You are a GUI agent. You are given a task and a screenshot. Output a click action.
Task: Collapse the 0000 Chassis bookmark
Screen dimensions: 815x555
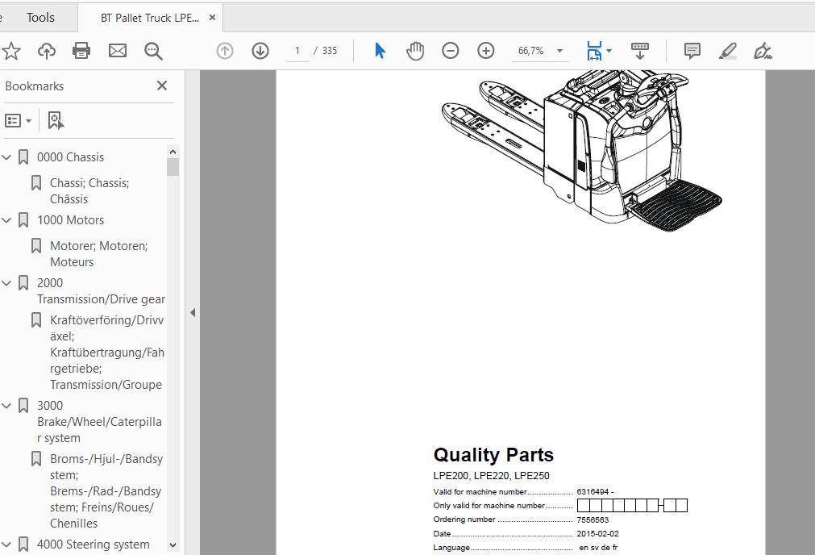[x=7, y=157]
